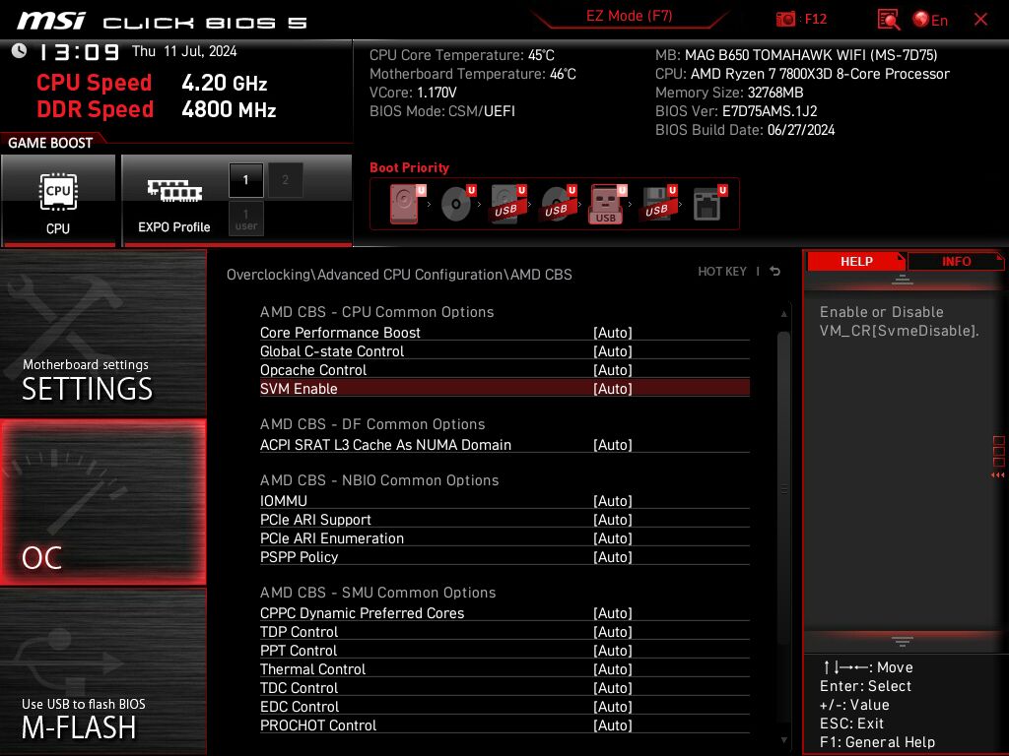Switch to the INFO tab
Image resolution: width=1009 pixels, height=756 pixels.
click(x=956, y=261)
